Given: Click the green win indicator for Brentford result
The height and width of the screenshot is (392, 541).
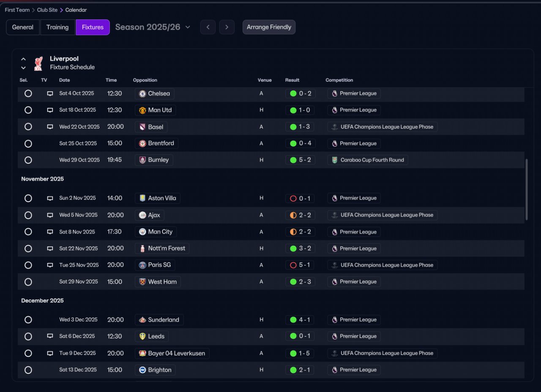Looking at the screenshot, I should pyautogui.click(x=293, y=143).
